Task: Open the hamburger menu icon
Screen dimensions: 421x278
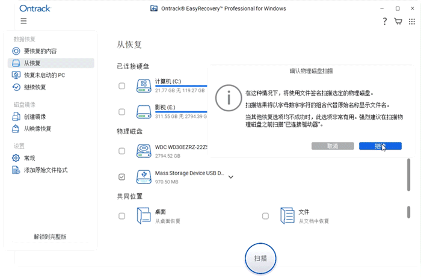Action: tap(23, 21)
